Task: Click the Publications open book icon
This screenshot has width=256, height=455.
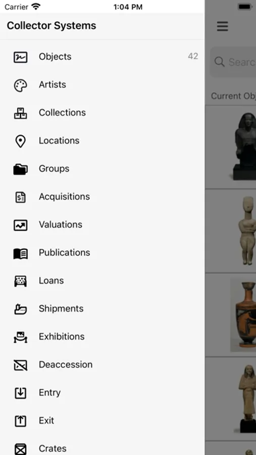Action: click(x=21, y=253)
